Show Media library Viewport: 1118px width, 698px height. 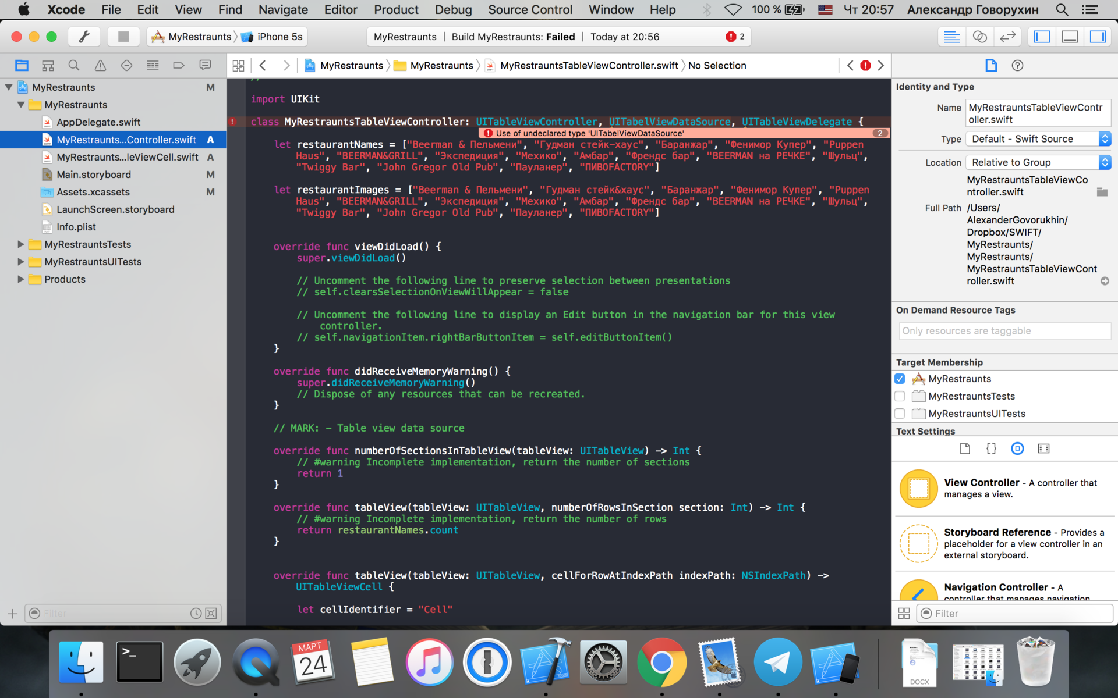click(1043, 448)
